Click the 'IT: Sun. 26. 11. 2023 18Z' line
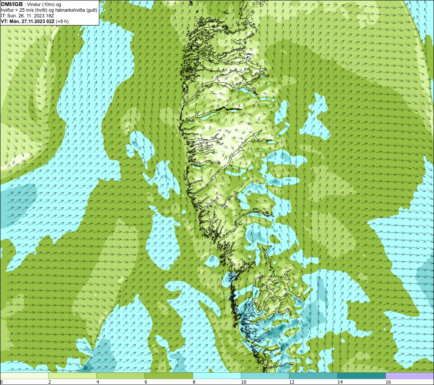 click(27, 16)
